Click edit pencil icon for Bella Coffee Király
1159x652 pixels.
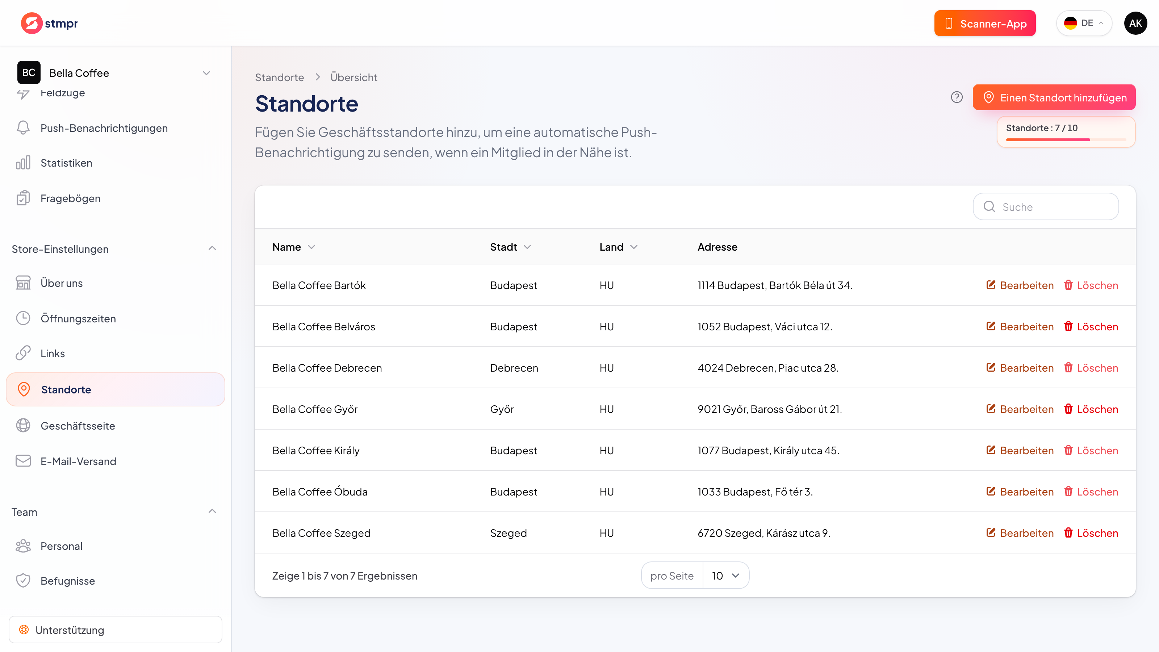click(990, 450)
